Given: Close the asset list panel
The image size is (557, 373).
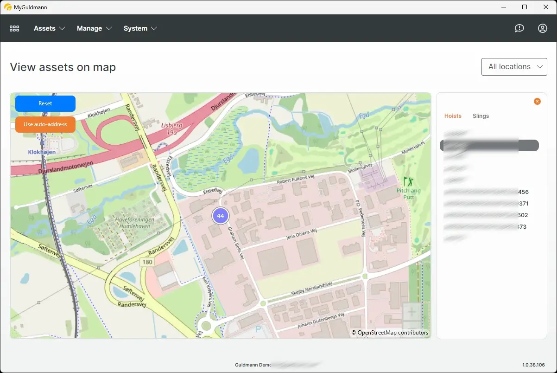Looking at the screenshot, I should click(x=537, y=101).
